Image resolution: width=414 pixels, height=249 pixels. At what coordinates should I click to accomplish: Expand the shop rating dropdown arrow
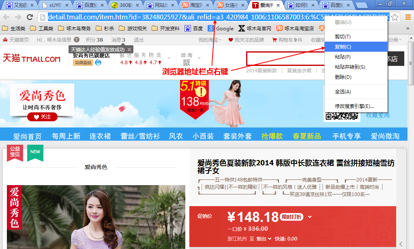(169, 58)
